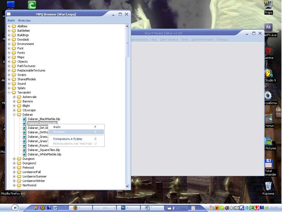The height and width of the screenshot is (212, 282).
Task: Expand the Abilities folder node
Action: point(9,26)
